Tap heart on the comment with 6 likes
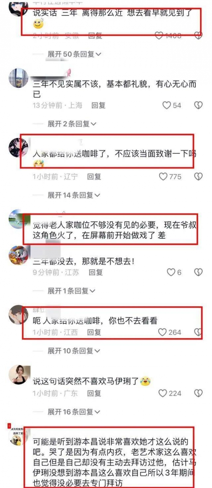Viewport: 212px width, 488px height. [171, 272]
